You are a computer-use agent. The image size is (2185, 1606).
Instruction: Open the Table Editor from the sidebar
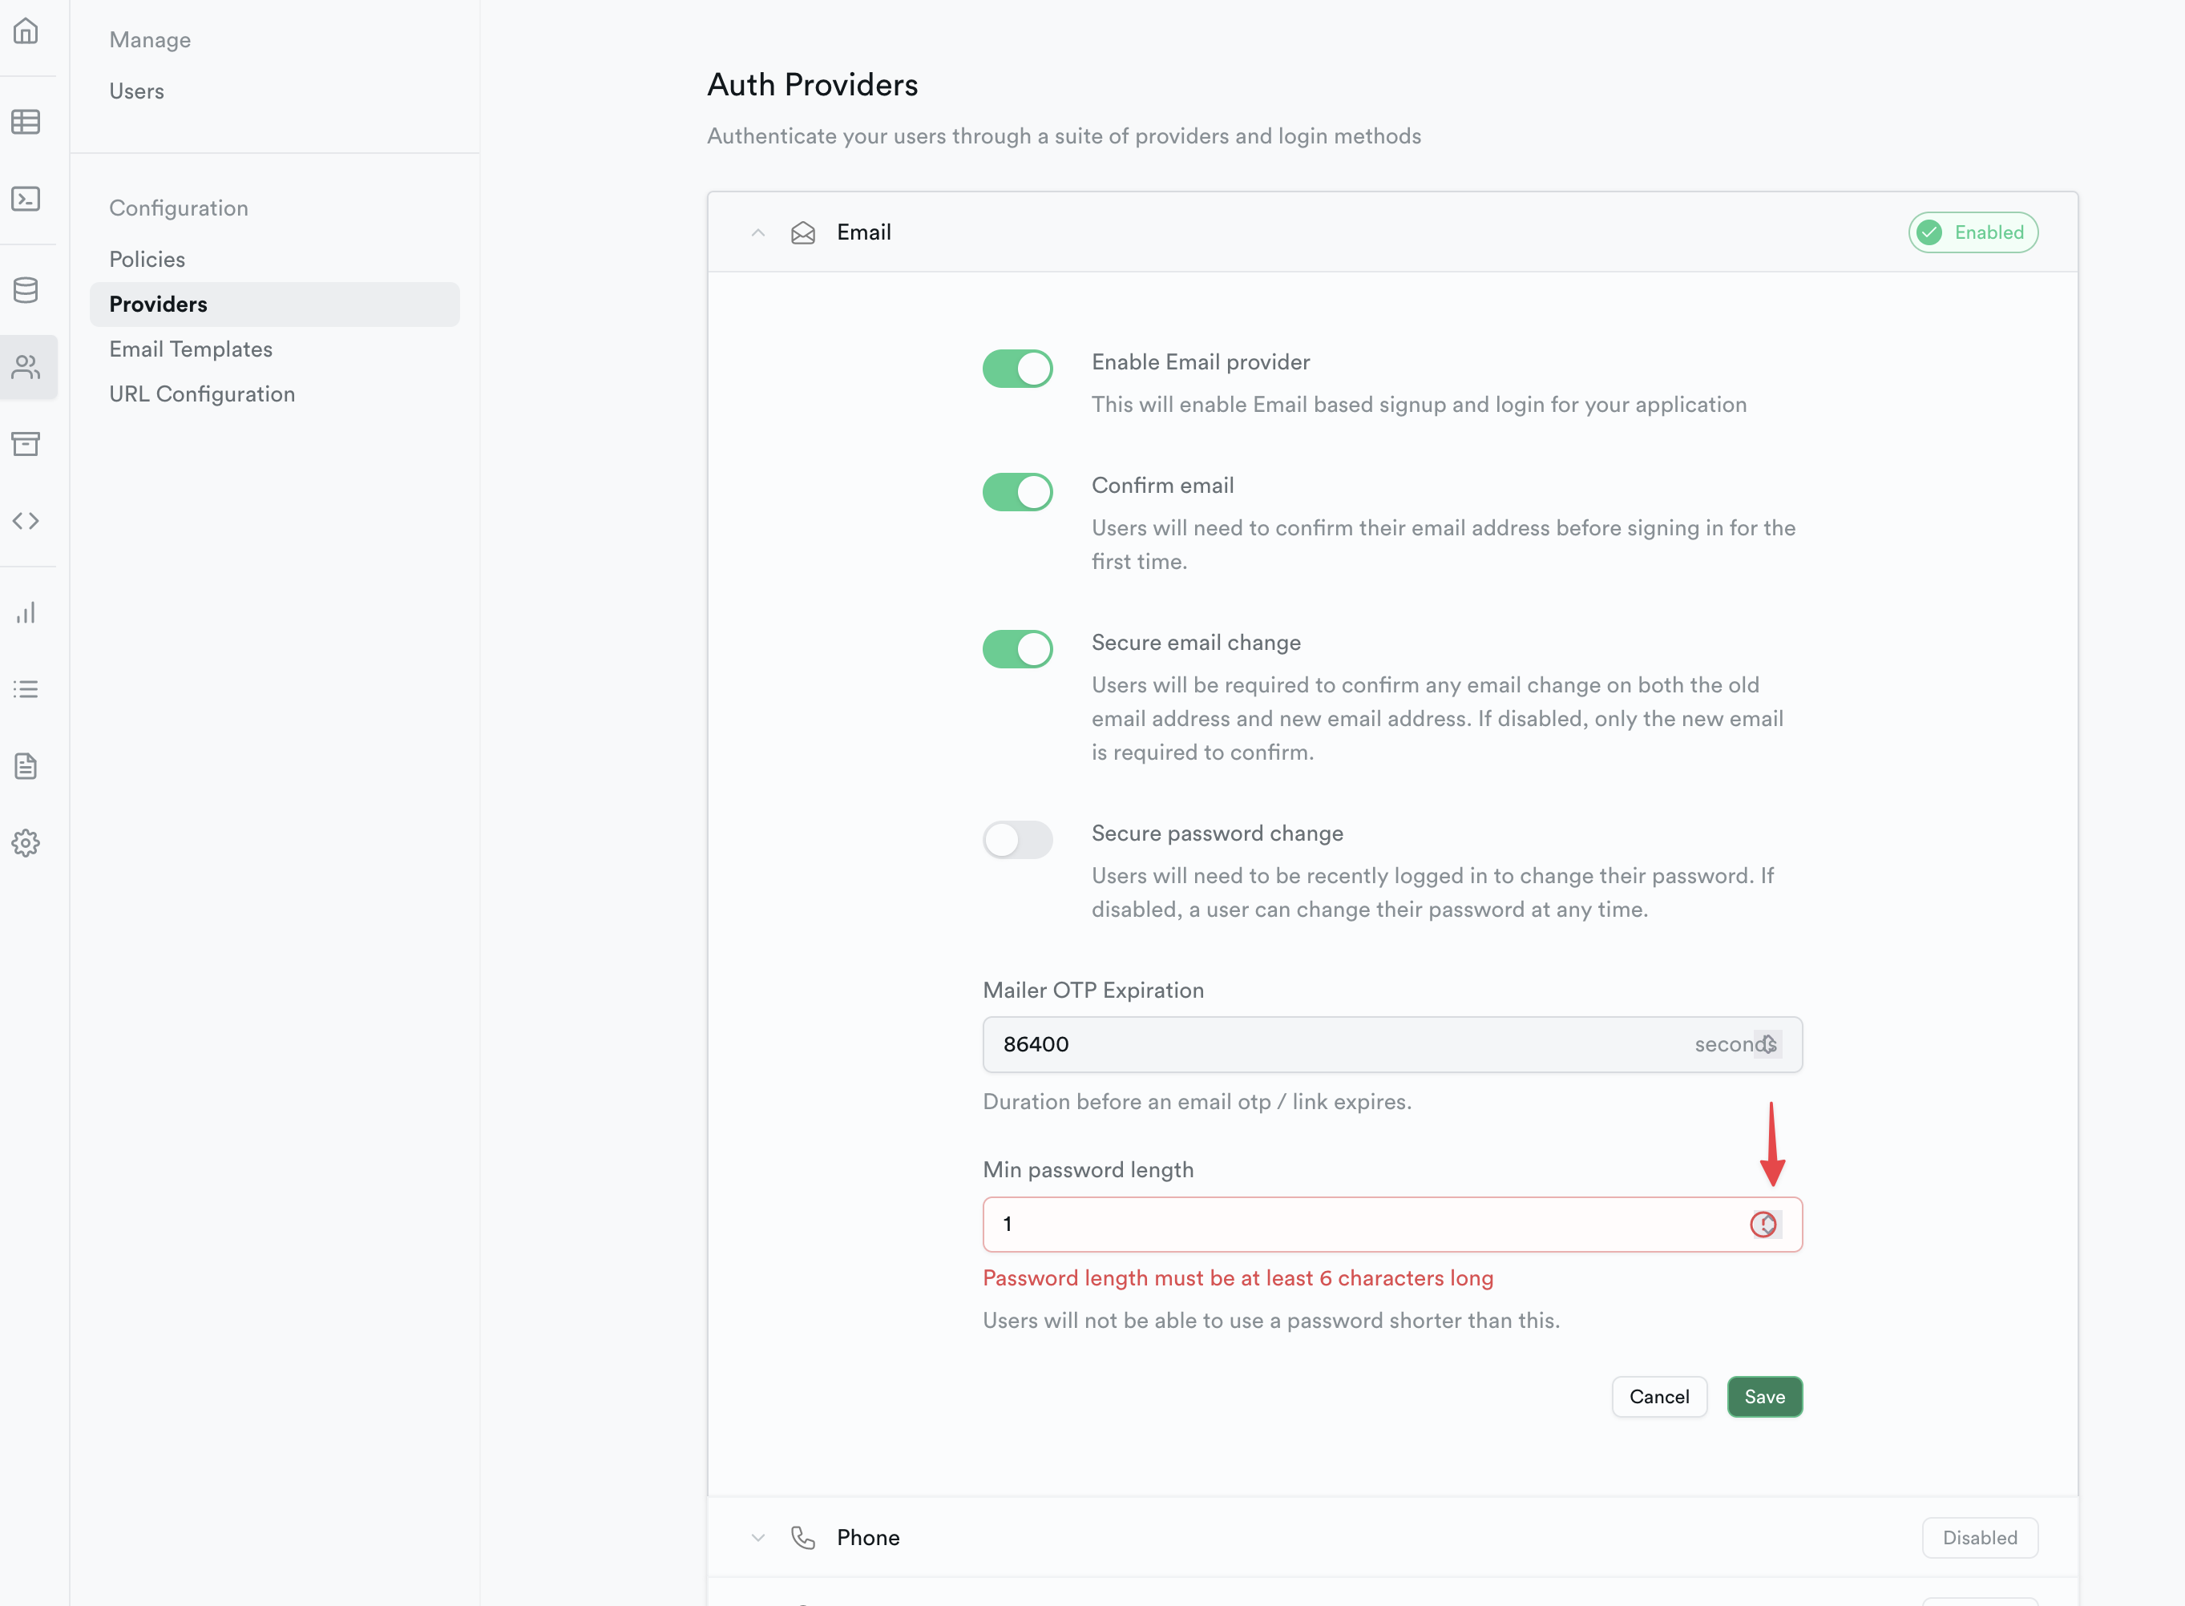[26, 123]
